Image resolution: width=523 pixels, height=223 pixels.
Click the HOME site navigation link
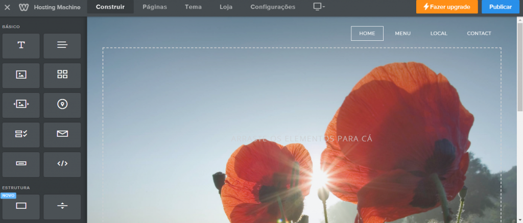[x=367, y=33]
